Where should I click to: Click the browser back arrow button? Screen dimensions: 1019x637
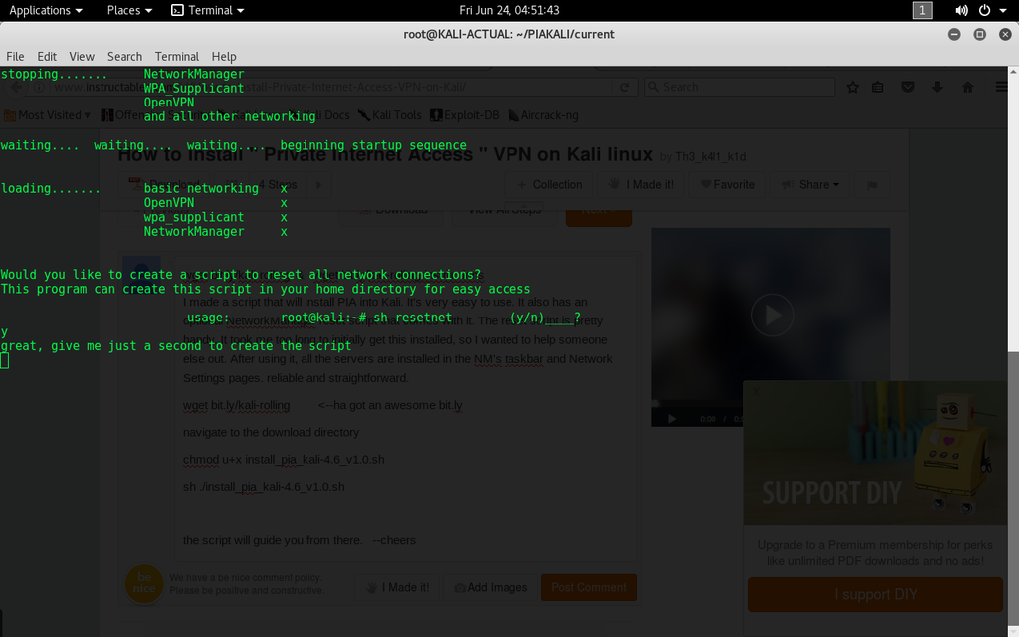tap(15, 88)
